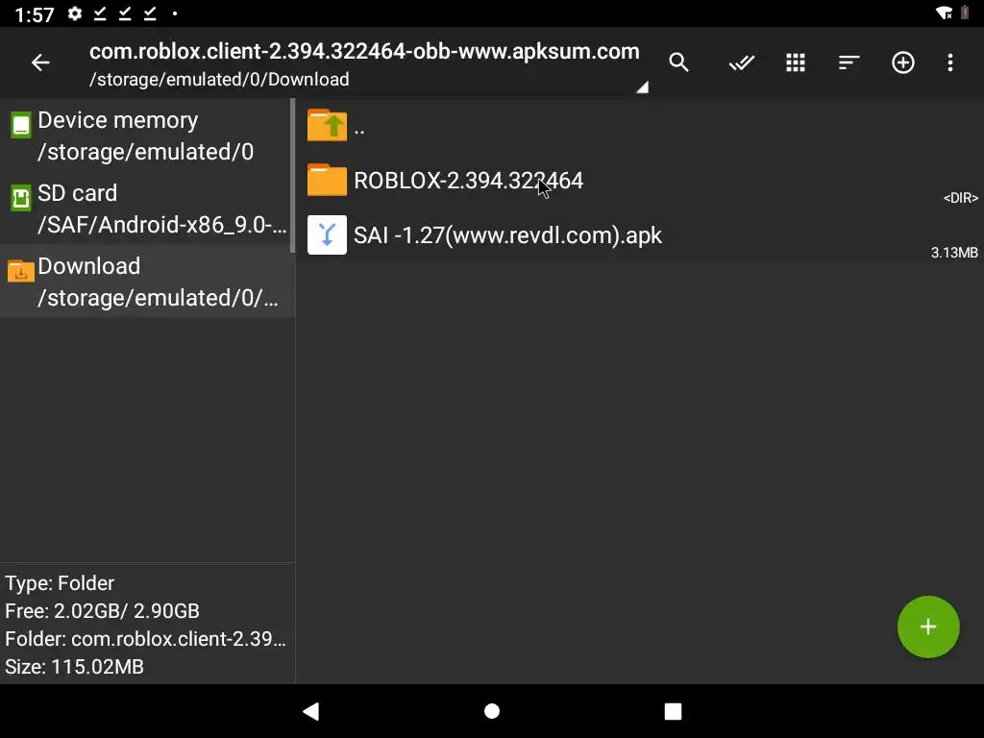This screenshot has width=984, height=738.
Task: Open Device memory in the sidebar
Action: [x=146, y=135]
